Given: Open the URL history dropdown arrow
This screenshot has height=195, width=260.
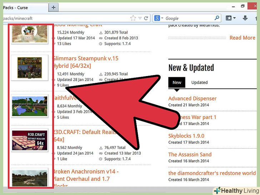Looking at the screenshot, I should (140, 18).
